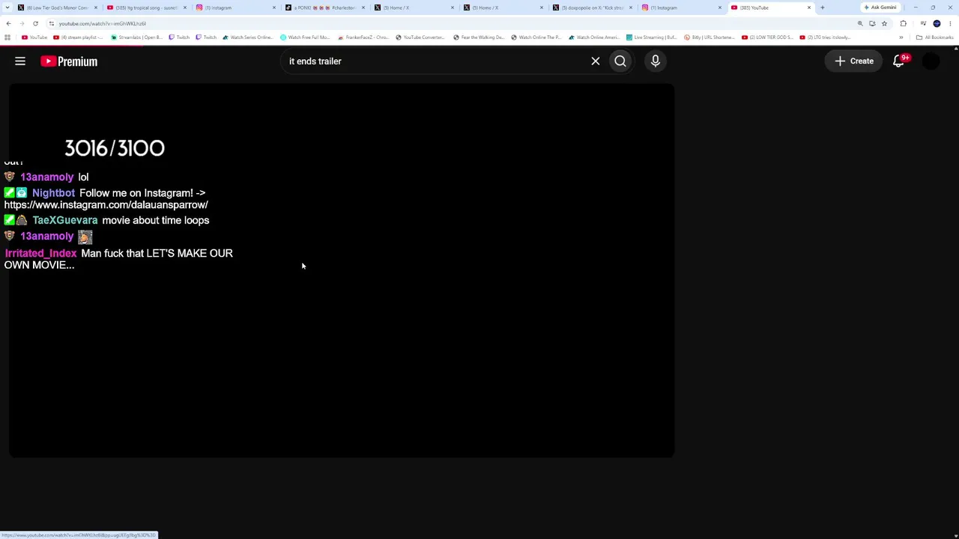Clear the search query with the X
This screenshot has height=539, width=959.
[596, 61]
